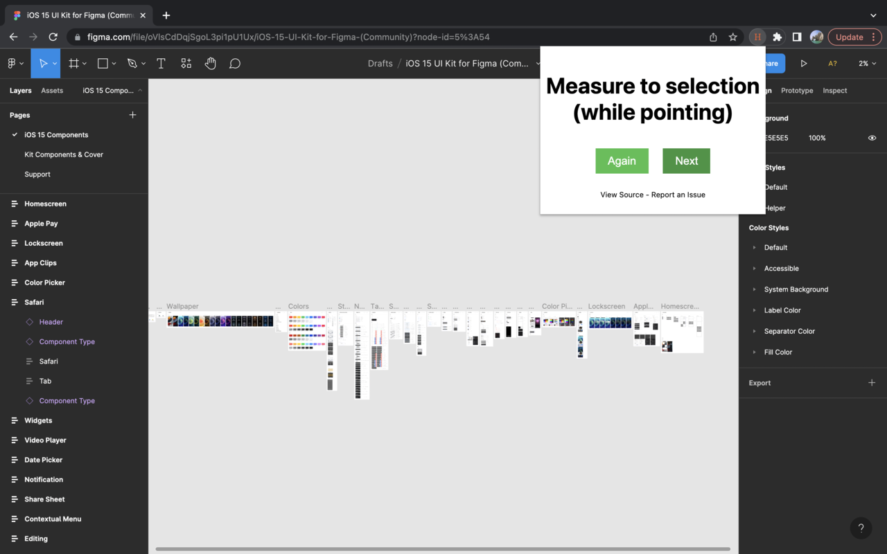Open the Help question mark button
The width and height of the screenshot is (887, 554).
[861, 528]
